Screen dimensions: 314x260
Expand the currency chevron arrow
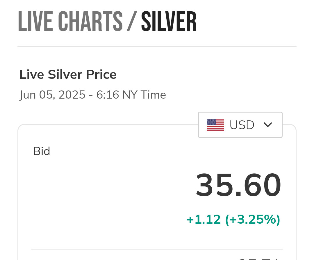(x=267, y=125)
